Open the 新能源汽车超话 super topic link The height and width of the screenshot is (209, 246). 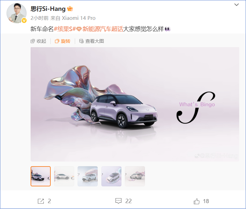point(103,29)
